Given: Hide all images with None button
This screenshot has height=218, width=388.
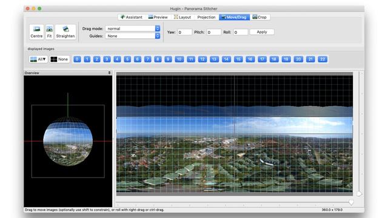Looking at the screenshot, I should tap(59, 59).
